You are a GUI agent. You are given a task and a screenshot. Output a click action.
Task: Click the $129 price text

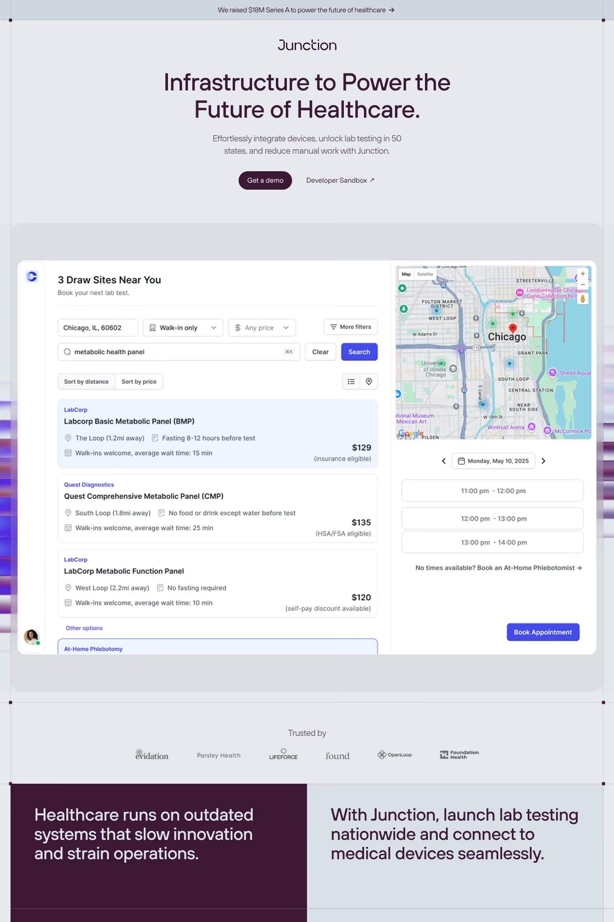(x=361, y=447)
